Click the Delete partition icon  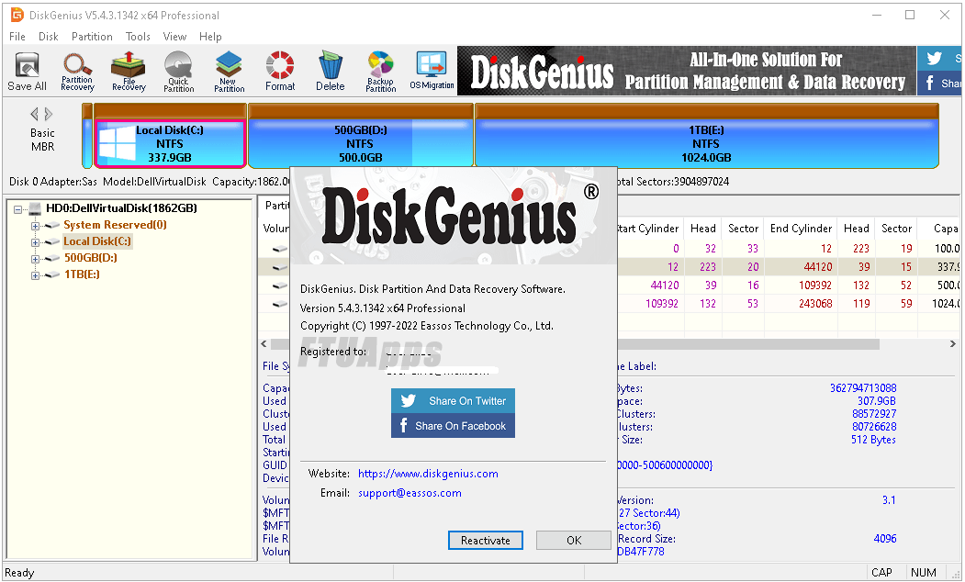pyautogui.click(x=331, y=72)
